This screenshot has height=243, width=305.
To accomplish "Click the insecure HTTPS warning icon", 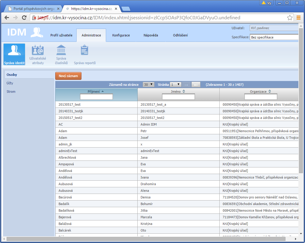I will (34, 18).
